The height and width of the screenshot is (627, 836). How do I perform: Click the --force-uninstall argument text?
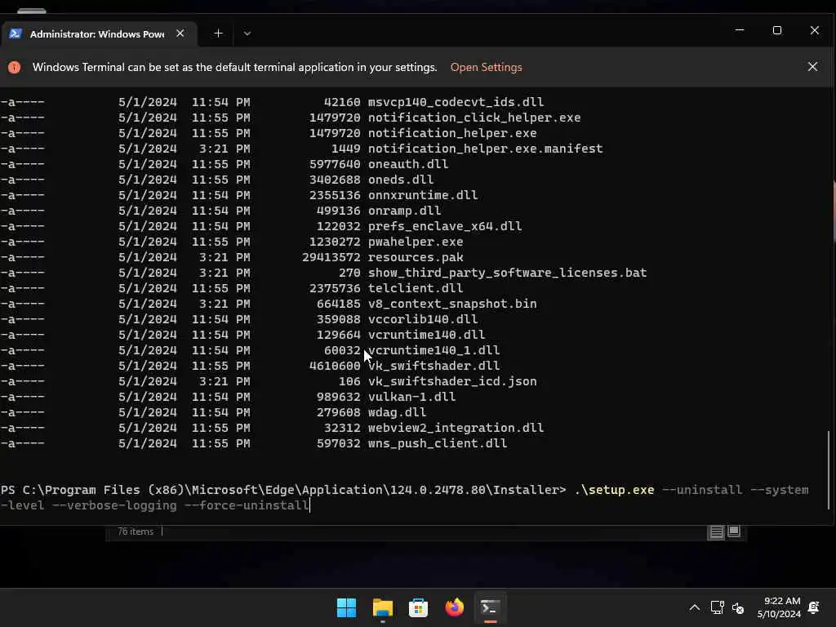247,505
